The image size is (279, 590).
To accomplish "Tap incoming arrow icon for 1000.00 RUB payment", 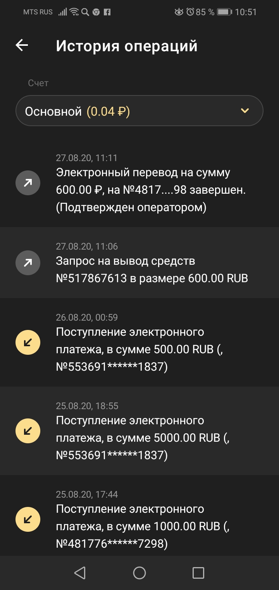I will (28, 519).
